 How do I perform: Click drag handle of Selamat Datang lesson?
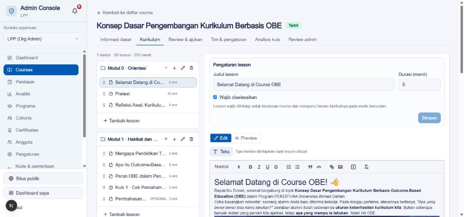point(104,82)
